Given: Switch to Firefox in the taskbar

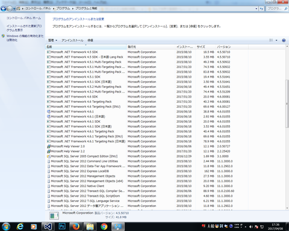Looking at the screenshot, I should click(76, 227).
